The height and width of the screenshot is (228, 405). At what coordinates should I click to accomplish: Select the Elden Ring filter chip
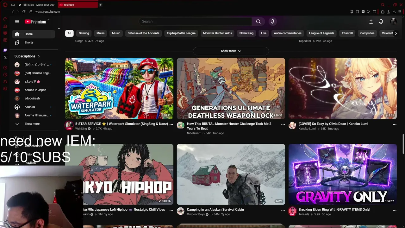click(246, 33)
